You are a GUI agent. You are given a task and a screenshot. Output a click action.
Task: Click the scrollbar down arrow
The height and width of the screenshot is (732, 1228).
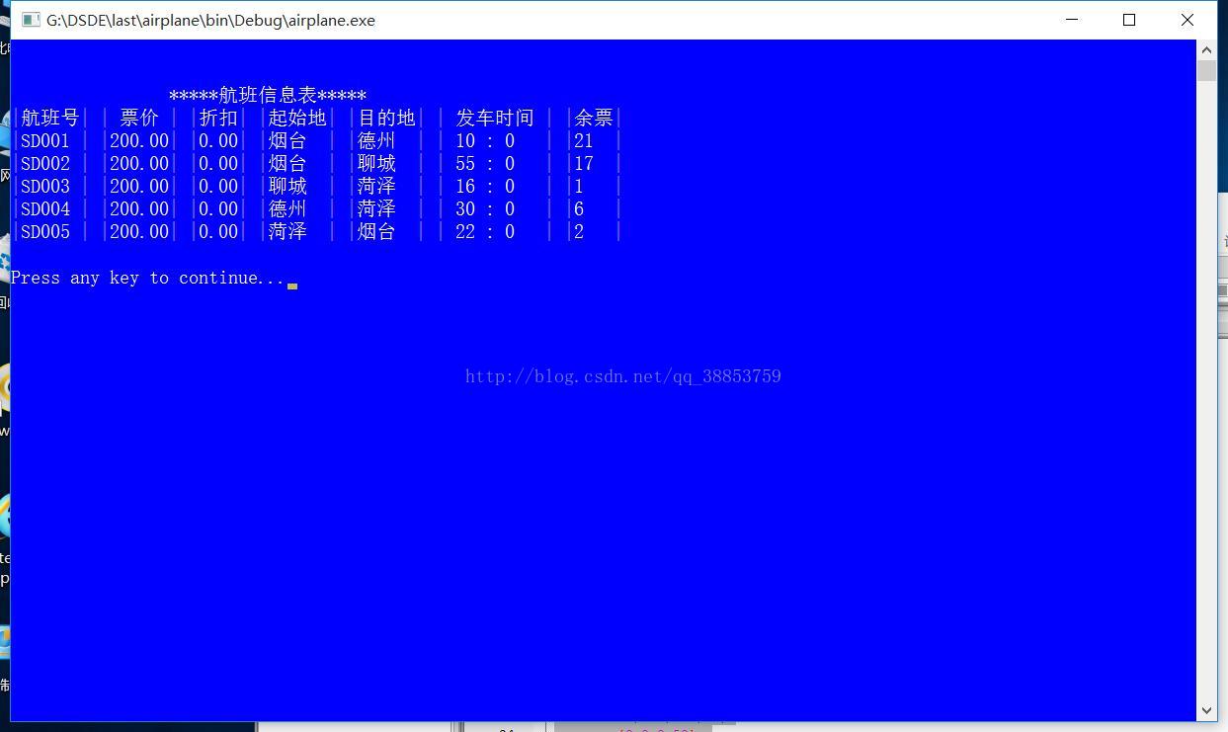1206,710
